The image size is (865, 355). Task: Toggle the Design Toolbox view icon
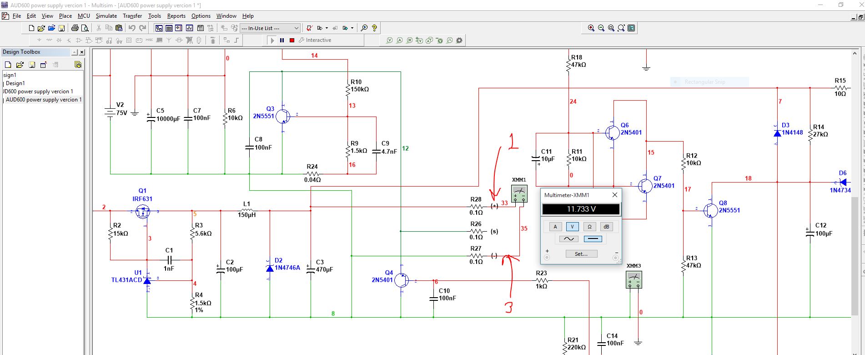click(159, 28)
